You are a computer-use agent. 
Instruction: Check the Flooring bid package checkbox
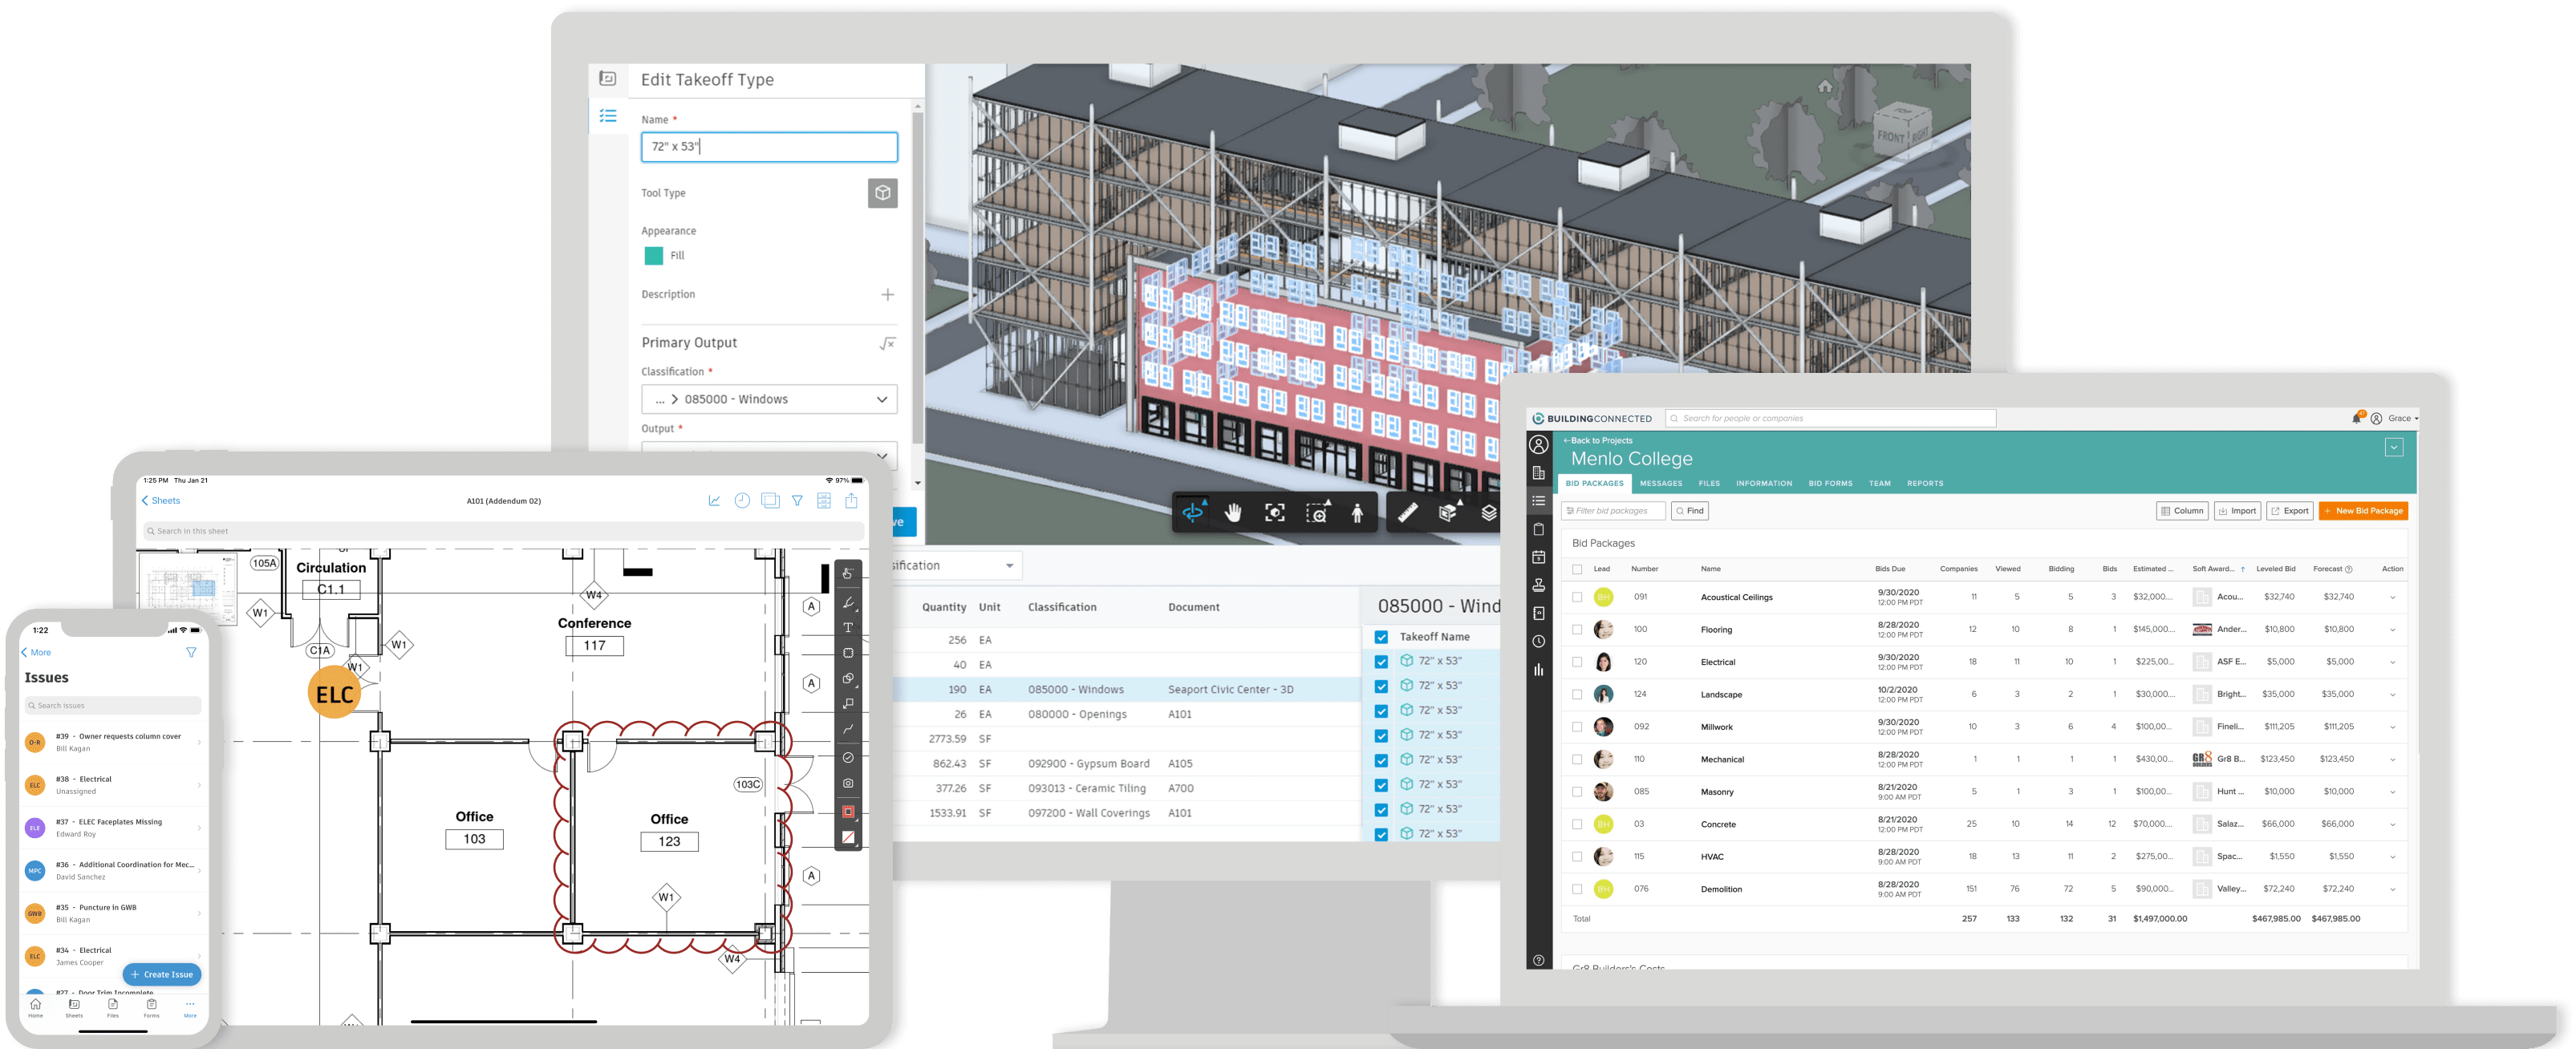click(1577, 629)
